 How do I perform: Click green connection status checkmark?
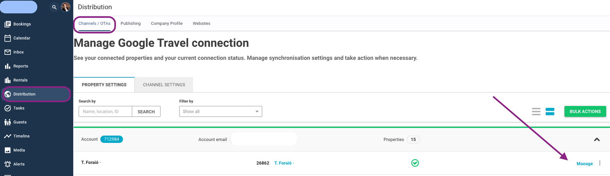tap(415, 163)
